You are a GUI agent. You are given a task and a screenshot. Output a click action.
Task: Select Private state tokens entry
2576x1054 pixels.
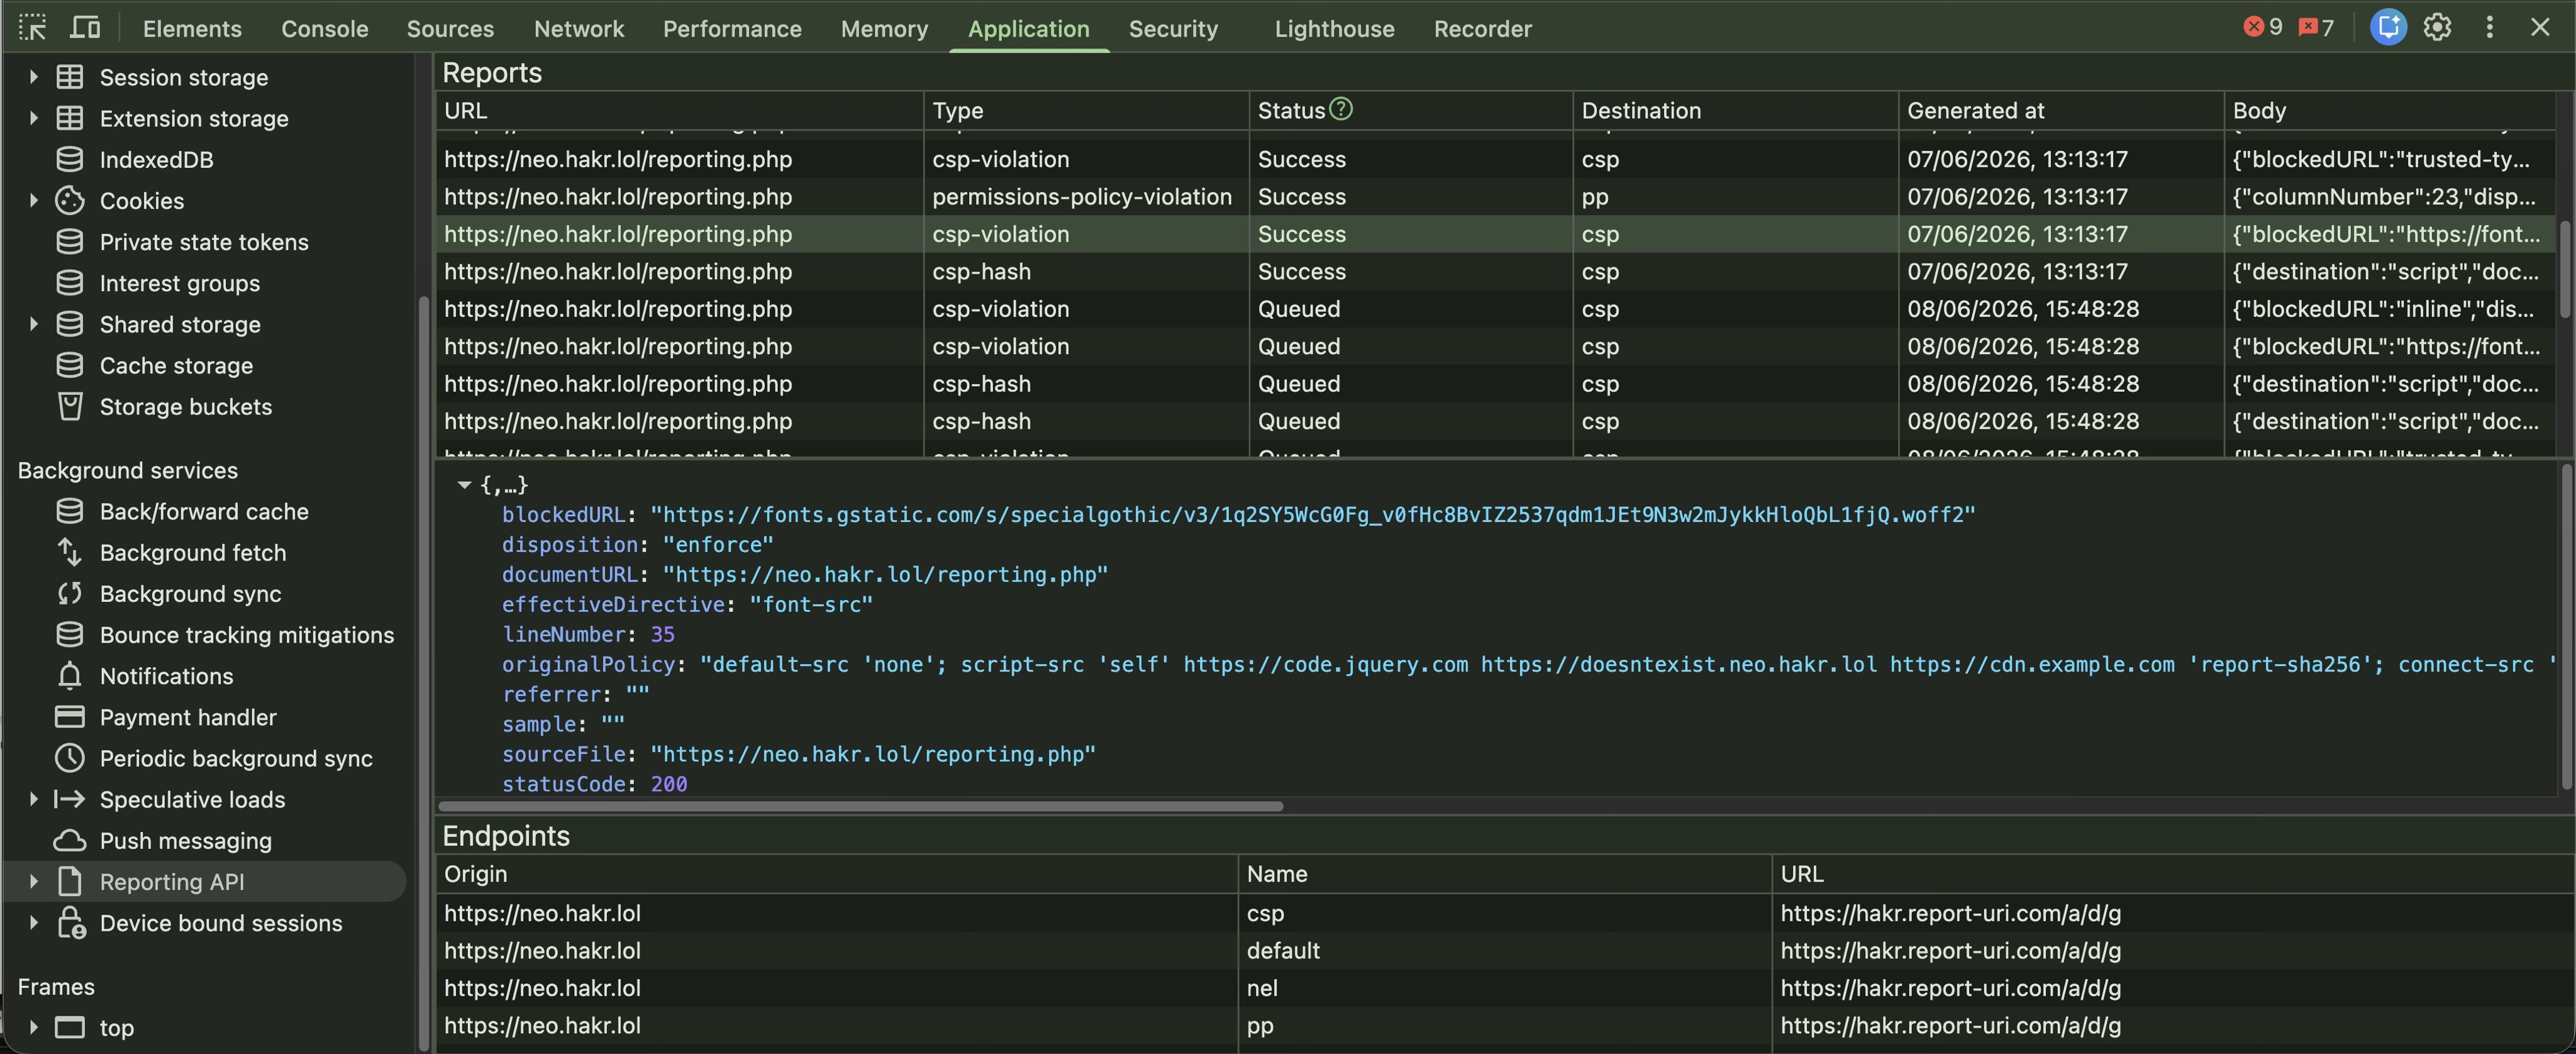click(203, 242)
